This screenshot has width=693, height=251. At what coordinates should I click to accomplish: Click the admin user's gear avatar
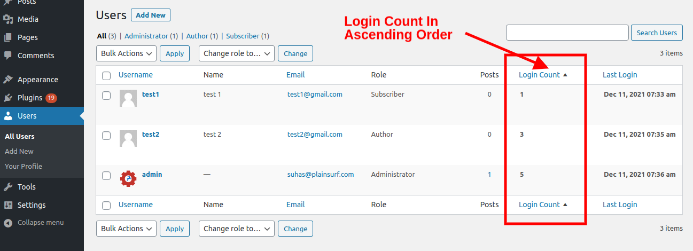pos(128,178)
